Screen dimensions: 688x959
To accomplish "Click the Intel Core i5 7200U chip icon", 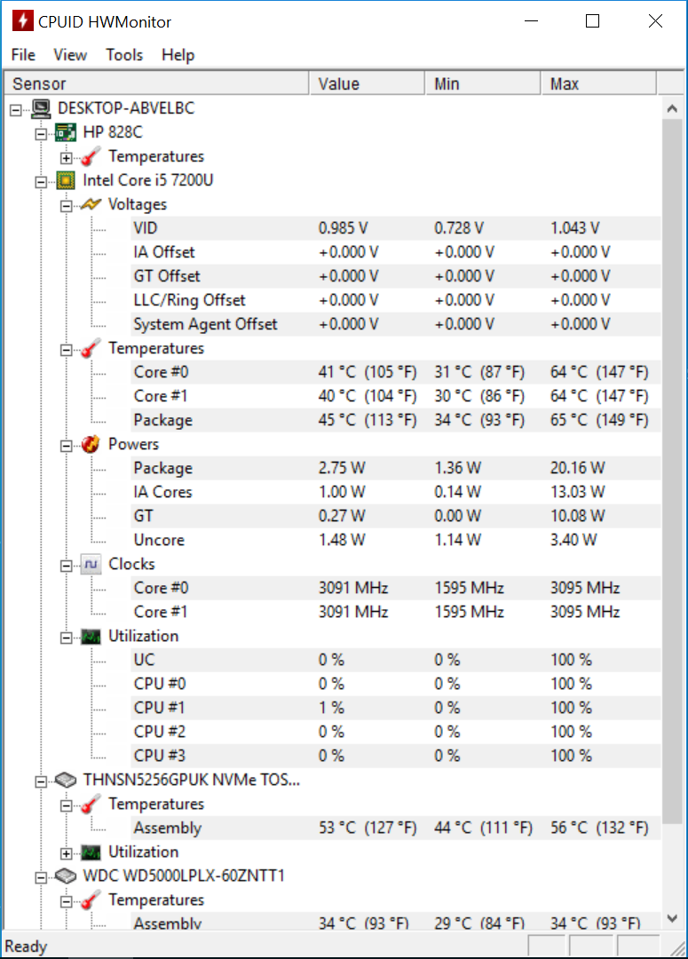I will (66, 180).
